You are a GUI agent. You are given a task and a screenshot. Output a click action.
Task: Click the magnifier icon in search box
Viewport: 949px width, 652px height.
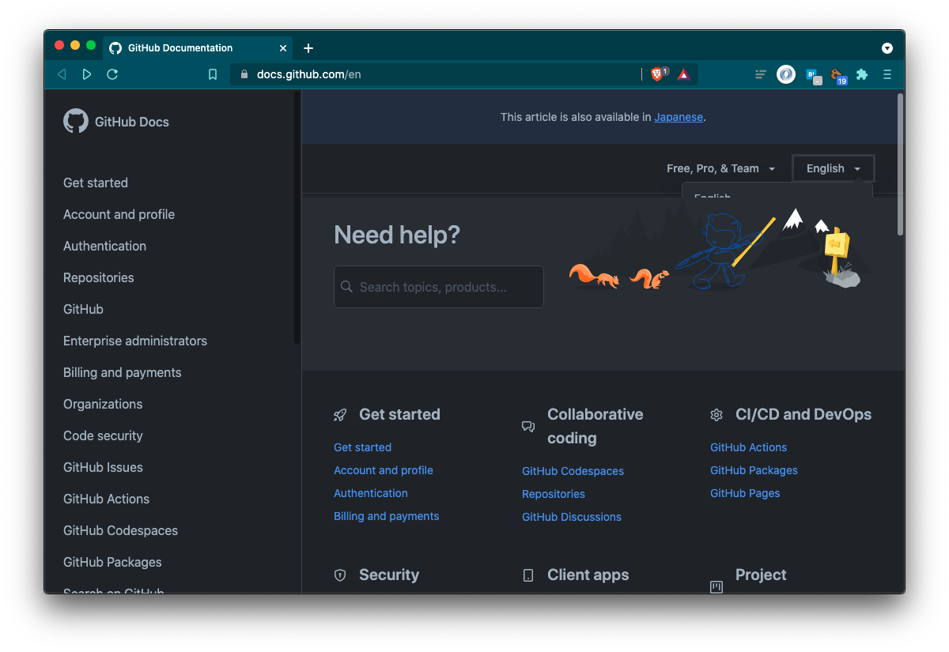tap(346, 287)
